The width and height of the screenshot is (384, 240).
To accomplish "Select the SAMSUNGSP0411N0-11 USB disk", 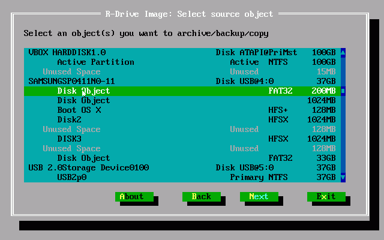I will [71, 82].
